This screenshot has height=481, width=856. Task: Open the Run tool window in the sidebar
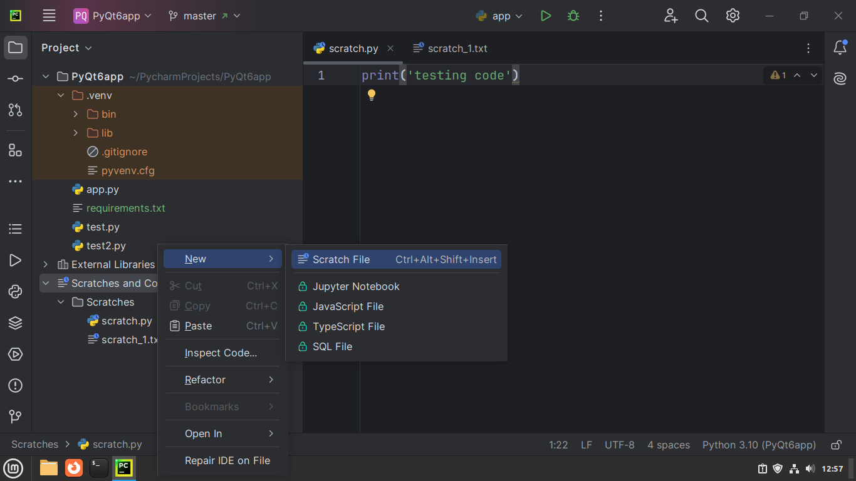click(x=16, y=261)
